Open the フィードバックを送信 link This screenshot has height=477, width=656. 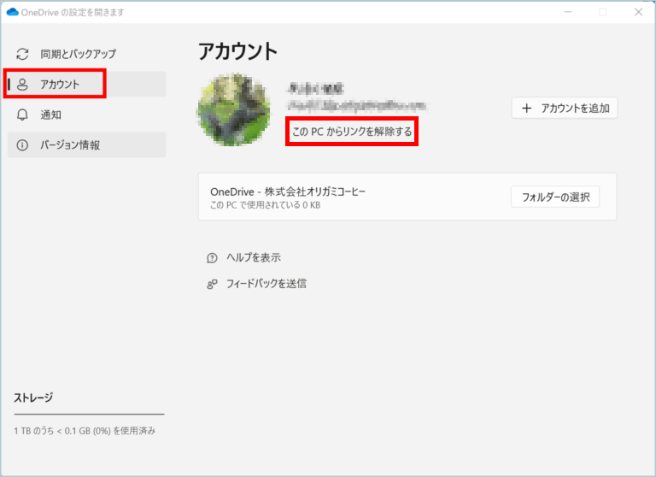coord(266,284)
